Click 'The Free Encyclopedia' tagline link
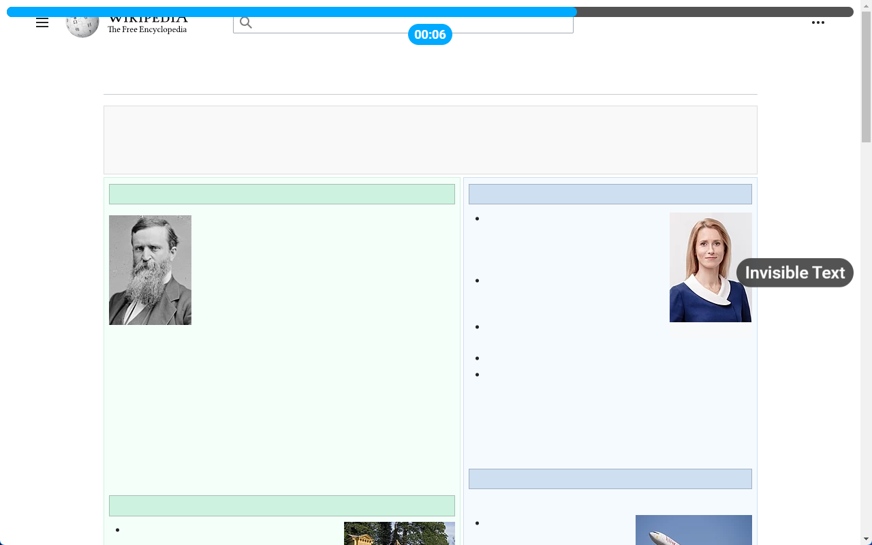Image resolution: width=872 pixels, height=545 pixels. click(147, 30)
